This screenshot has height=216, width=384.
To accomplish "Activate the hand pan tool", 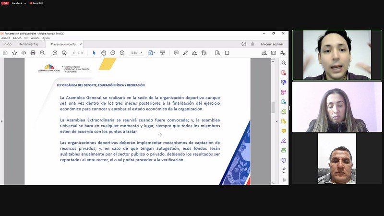I will click(103, 53).
